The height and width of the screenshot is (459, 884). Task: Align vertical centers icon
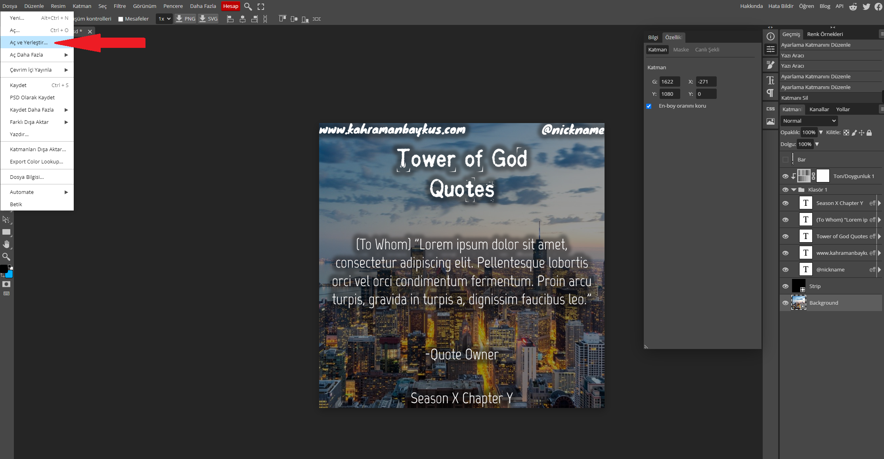click(x=294, y=19)
